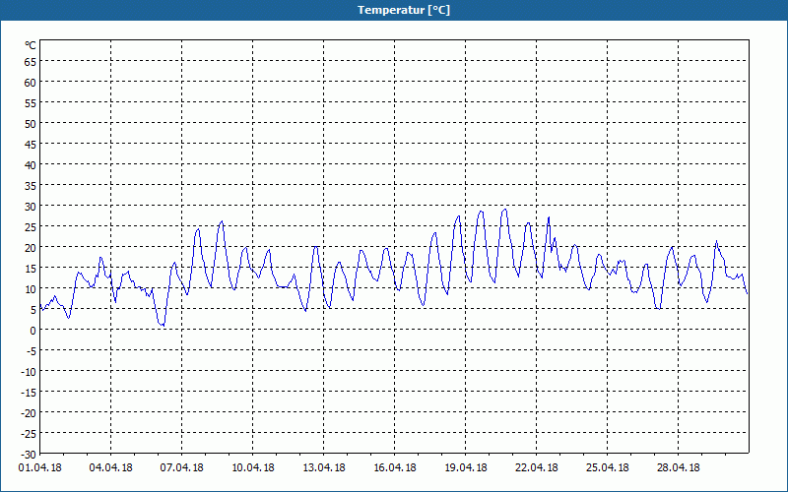Viewport: 788px width, 492px height.
Task: Click the 10.04.18 date label
Action: pos(253,468)
